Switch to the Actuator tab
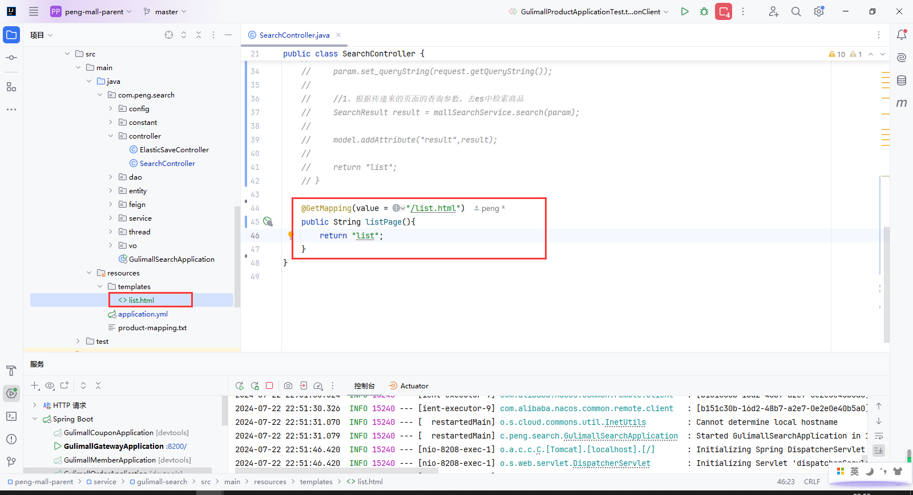Viewport: 913px width, 495px height. 409,386
